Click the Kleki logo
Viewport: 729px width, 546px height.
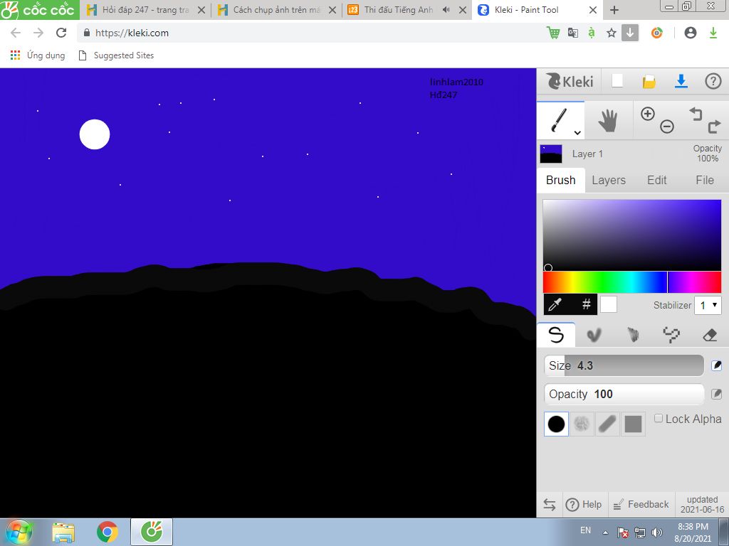pyautogui.click(x=570, y=81)
